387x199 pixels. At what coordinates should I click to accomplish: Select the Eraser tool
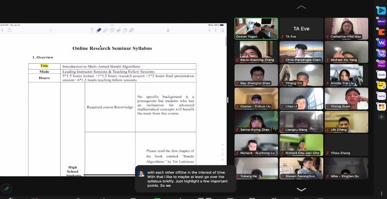[x=112, y=30]
